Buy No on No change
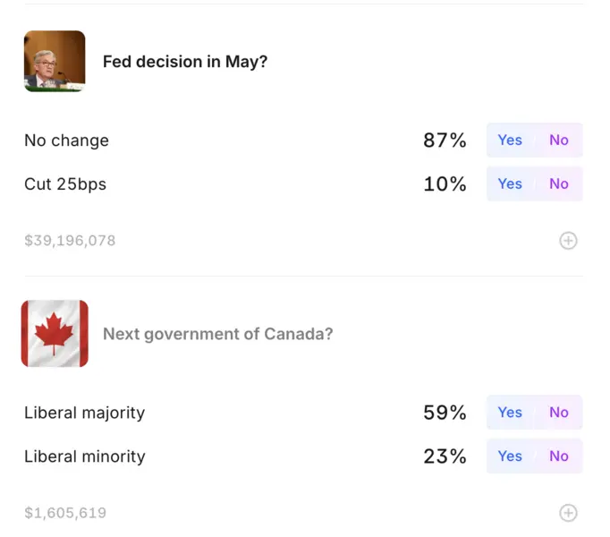The width and height of the screenshot is (610, 537). click(559, 141)
